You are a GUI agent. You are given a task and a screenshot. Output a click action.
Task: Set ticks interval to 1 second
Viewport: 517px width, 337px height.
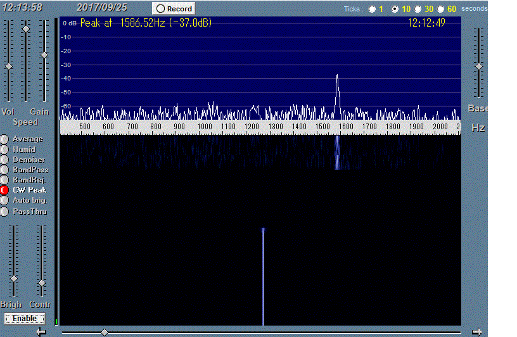pos(372,10)
